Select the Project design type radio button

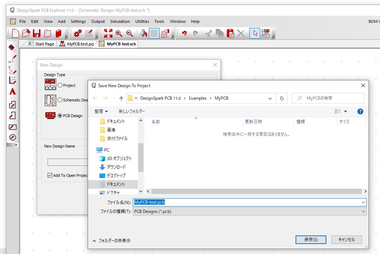pyautogui.click(x=60, y=85)
